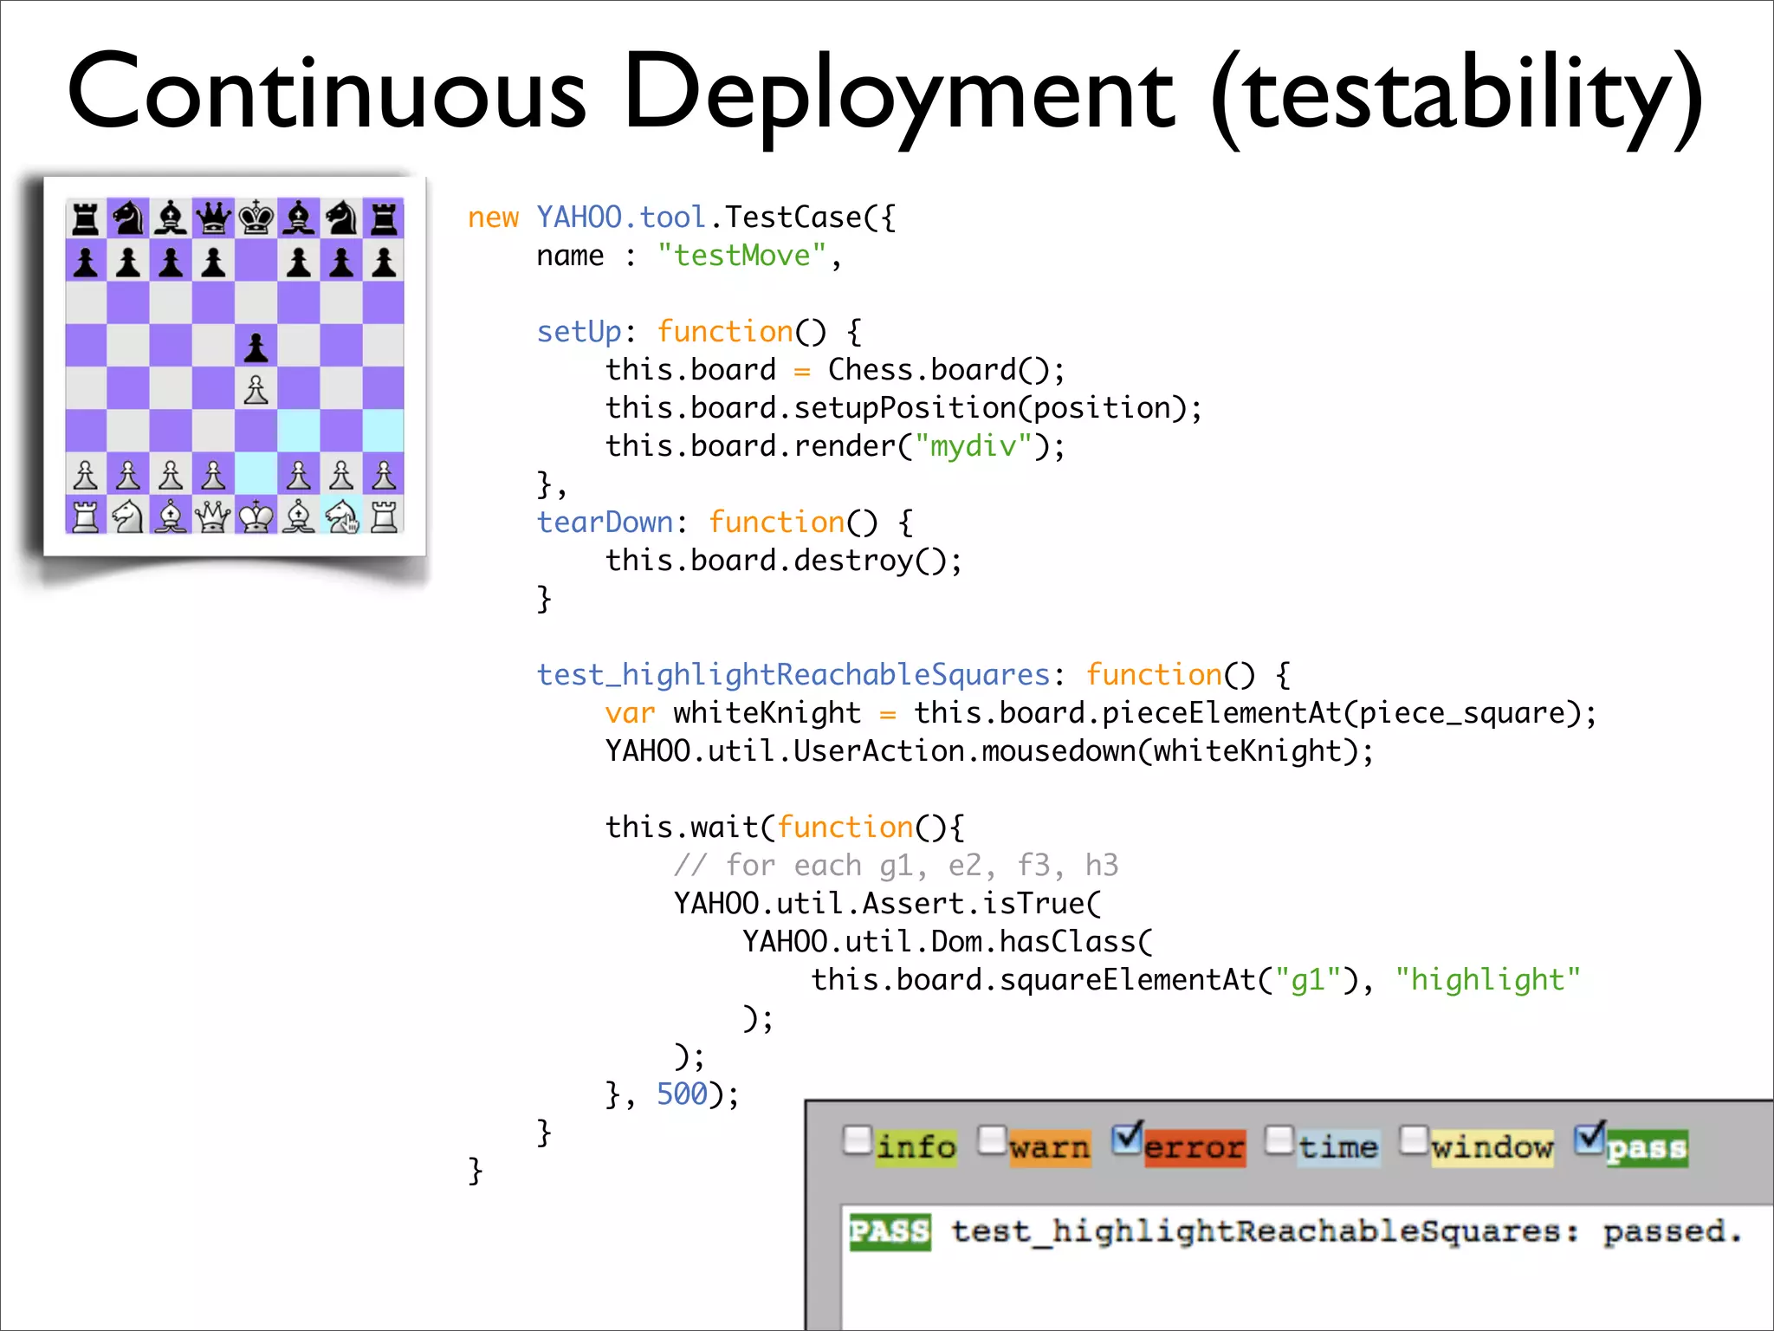Click the black pawn on e5
Screen dimensions: 1774x1331
[256, 347]
